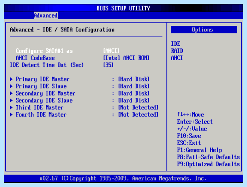Open Primary IDE Master submenu
The image size is (247, 187).
[x=43, y=79]
